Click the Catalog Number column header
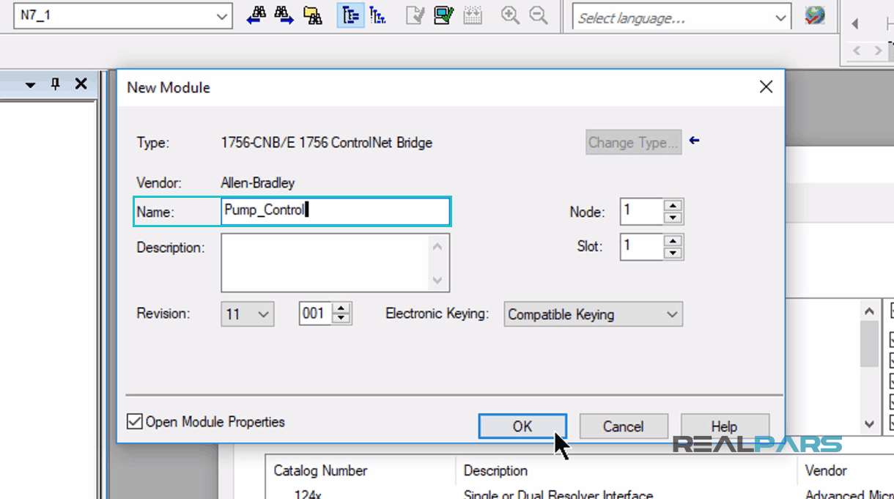Screen dimensions: 894x499 pyautogui.click(x=320, y=470)
